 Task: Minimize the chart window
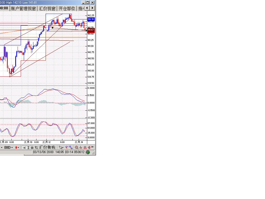tap(84, 3)
